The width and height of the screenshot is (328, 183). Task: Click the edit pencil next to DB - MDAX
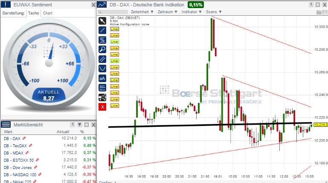coord(27,152)
